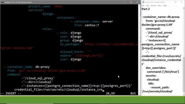
Task: Click the '-instances=' line in the terminal
Action: tap(77, 86)
